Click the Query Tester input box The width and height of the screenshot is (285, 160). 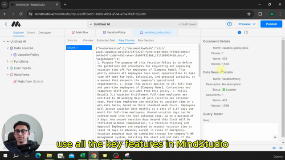[240, 132]
